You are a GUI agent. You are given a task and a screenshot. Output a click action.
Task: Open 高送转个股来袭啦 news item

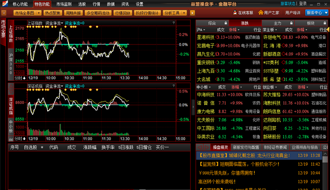[259, 182]
